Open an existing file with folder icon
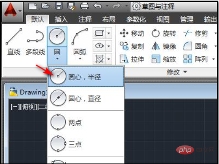The width and height of the screenshot is (219, 164). pyautogui.click(x=45, y=6)
